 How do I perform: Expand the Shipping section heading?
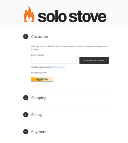pos(39,98)
